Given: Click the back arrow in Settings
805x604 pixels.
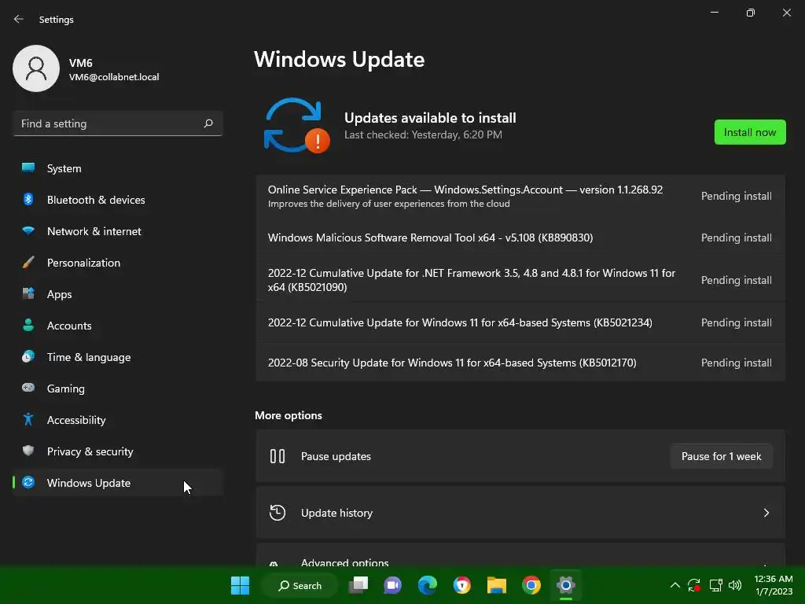Looking at the screenshot, I should (x=19, y=19).
